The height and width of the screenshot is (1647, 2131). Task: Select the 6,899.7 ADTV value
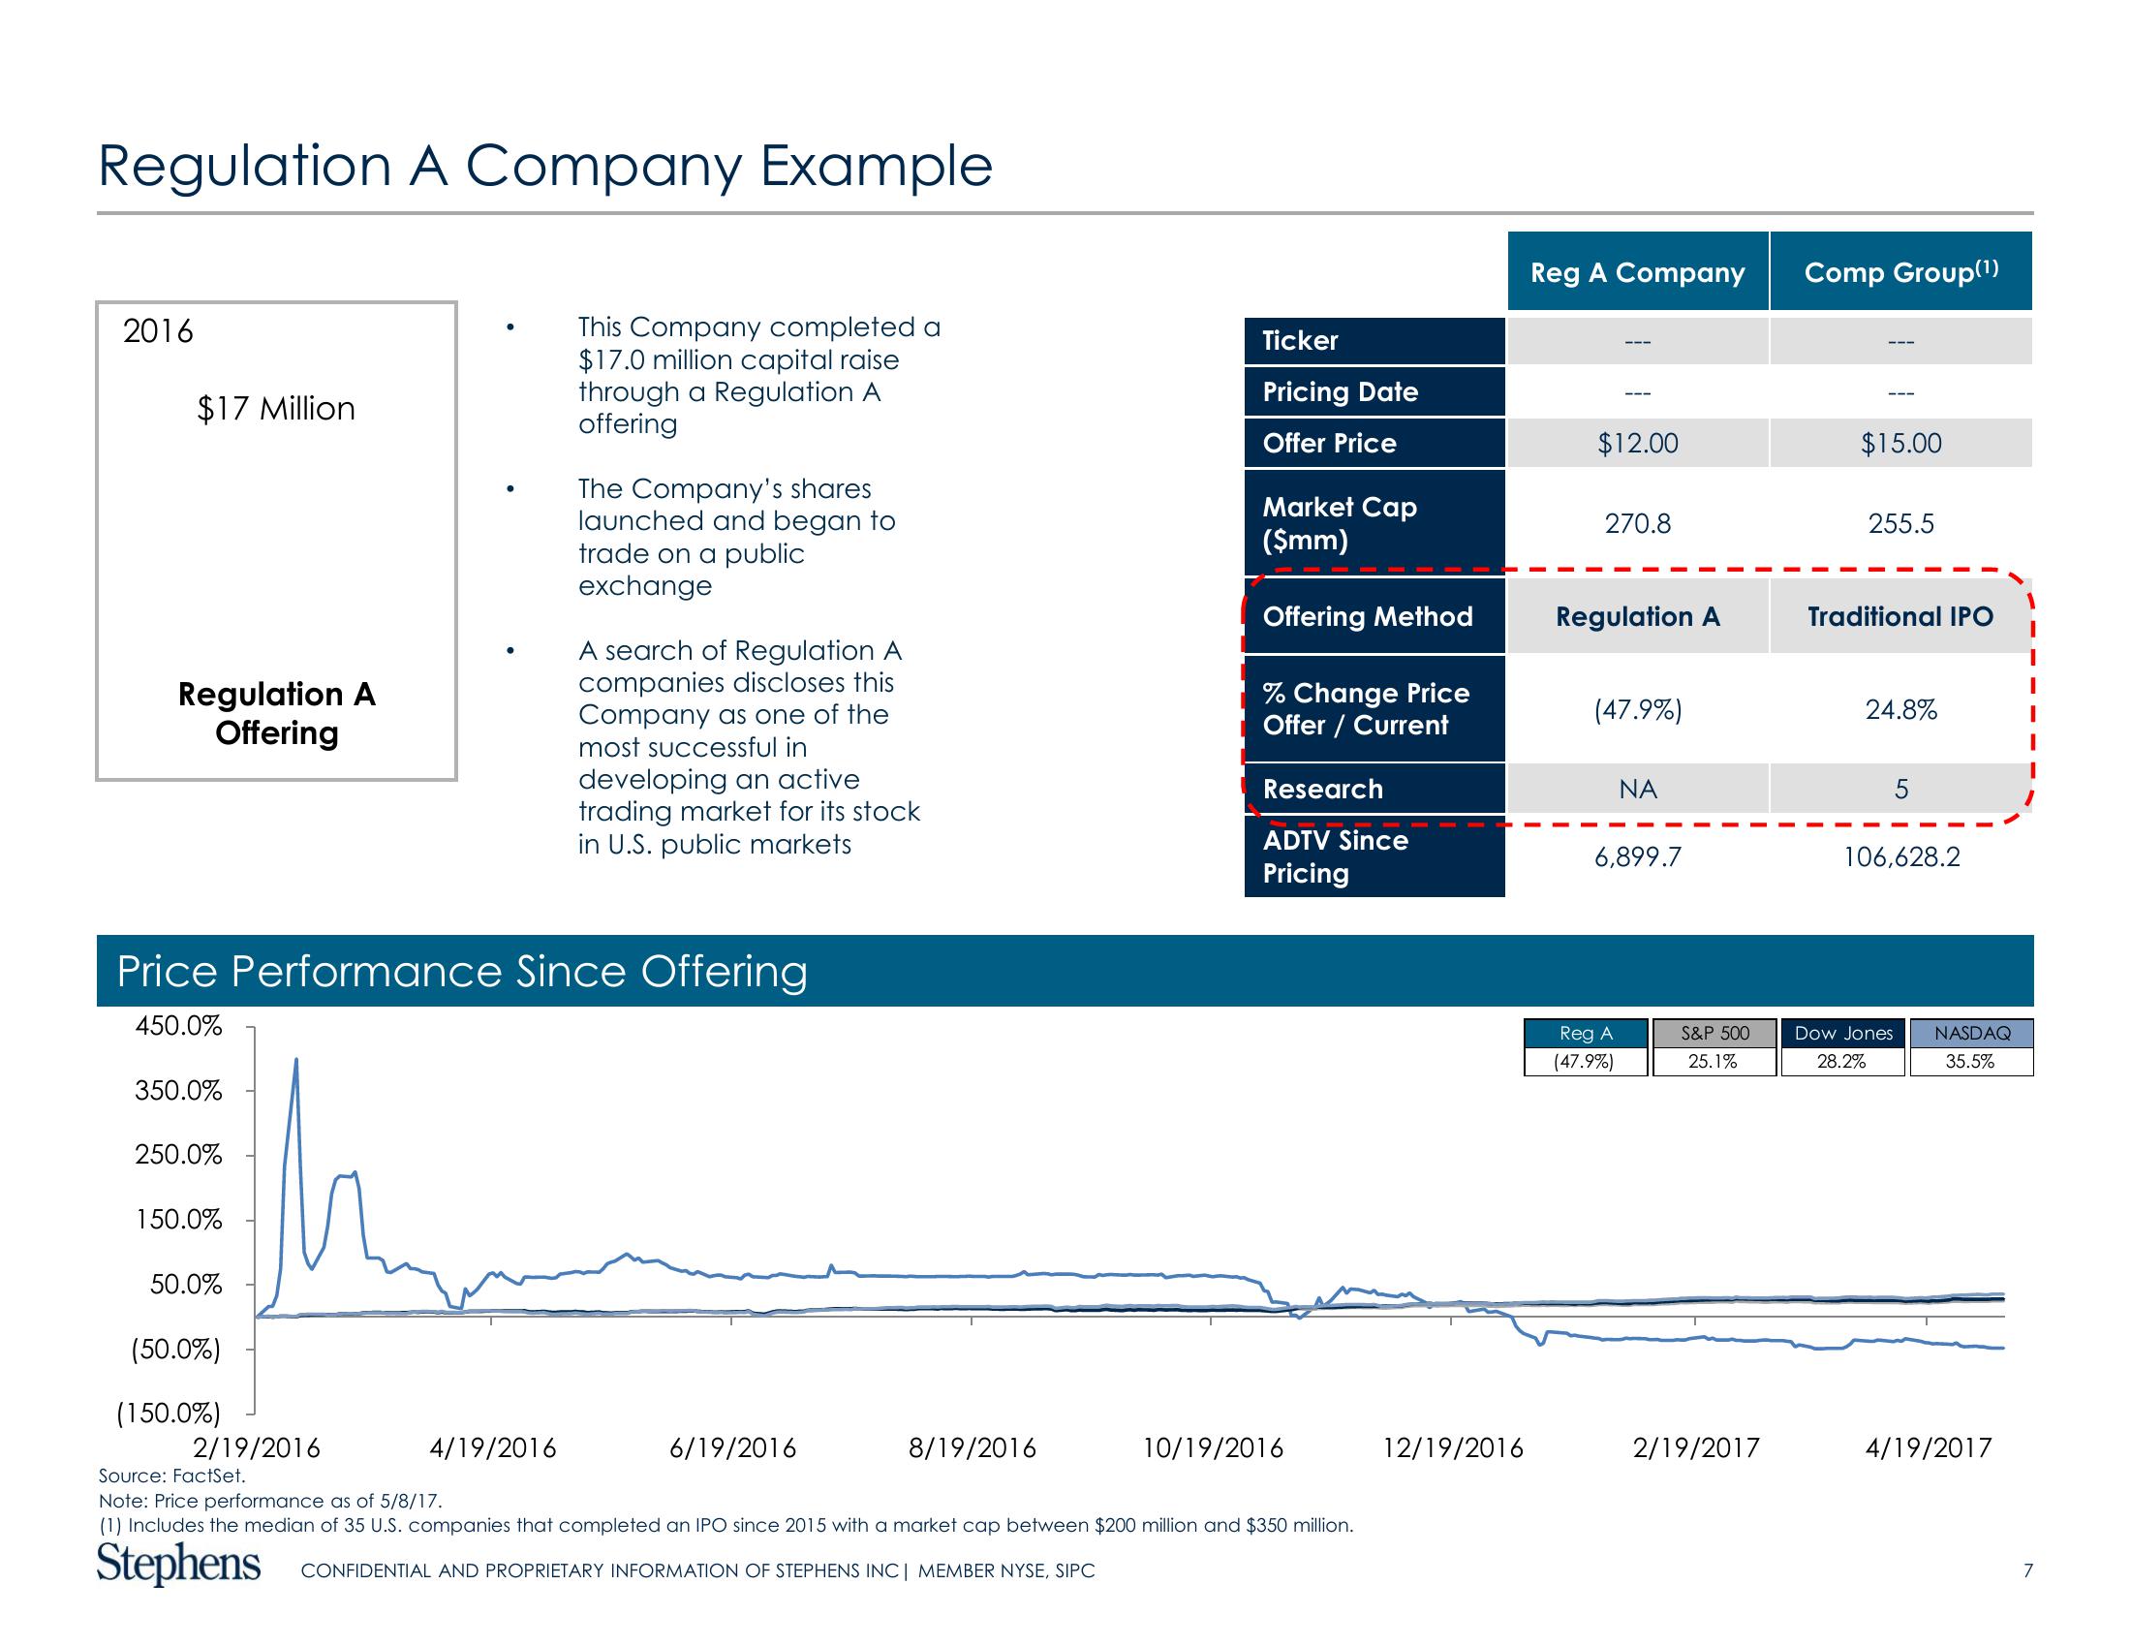tap(1637, 856)
